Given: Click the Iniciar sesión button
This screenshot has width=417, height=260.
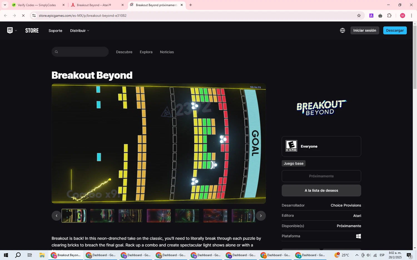Looking at the screenshot, I should point(364,31).
